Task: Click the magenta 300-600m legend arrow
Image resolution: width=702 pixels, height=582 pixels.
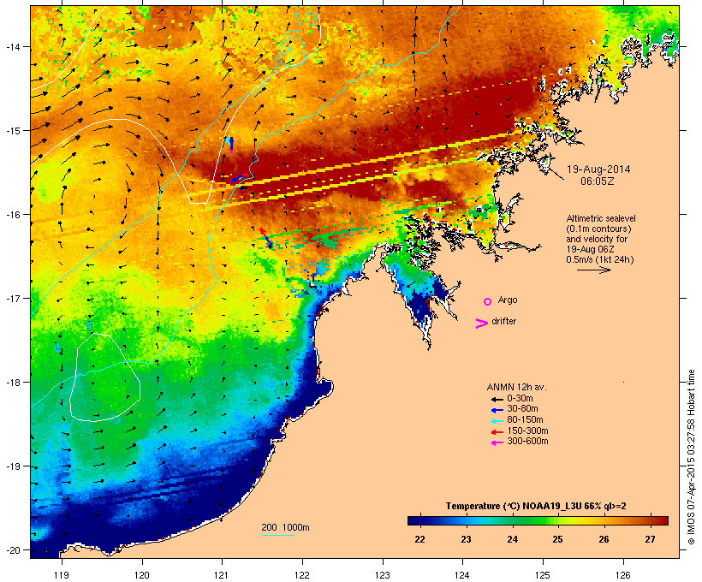Action: 497,442
